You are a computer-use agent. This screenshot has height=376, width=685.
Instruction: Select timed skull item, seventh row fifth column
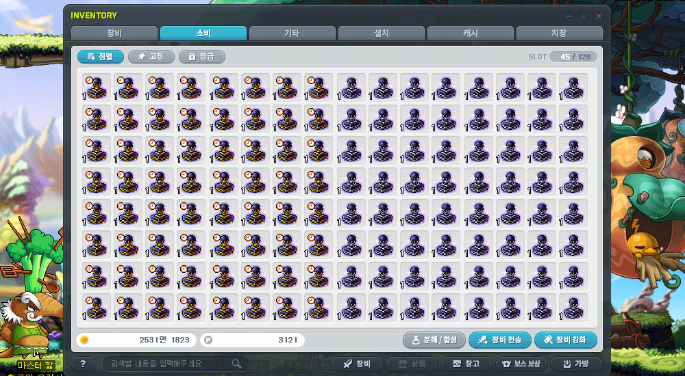224,276
